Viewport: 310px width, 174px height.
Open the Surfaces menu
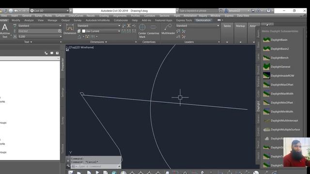(60, 15)
